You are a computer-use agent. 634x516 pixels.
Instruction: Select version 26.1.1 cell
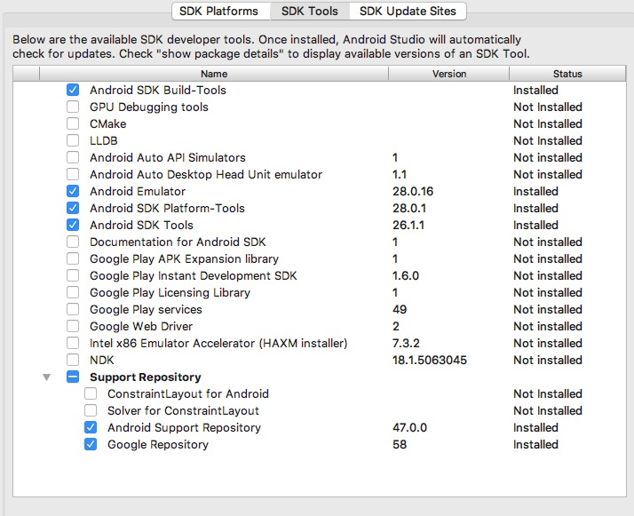[408, 226]
